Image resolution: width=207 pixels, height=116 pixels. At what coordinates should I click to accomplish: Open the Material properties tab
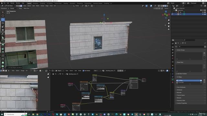click(172, 82)
